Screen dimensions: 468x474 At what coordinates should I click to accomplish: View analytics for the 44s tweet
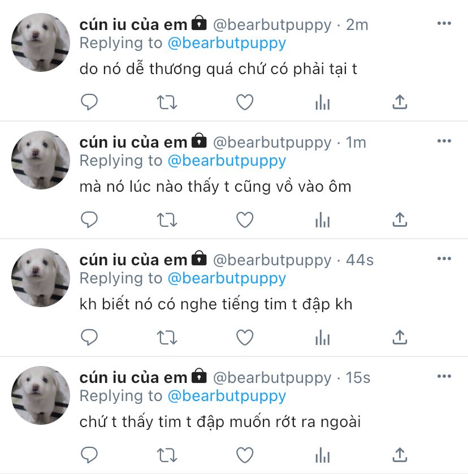(x=322, y=338)
